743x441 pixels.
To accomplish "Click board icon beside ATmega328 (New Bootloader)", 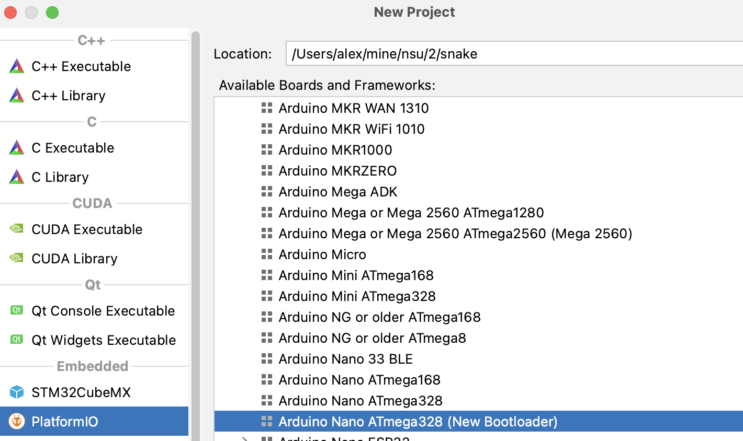I will coord(267,422).
